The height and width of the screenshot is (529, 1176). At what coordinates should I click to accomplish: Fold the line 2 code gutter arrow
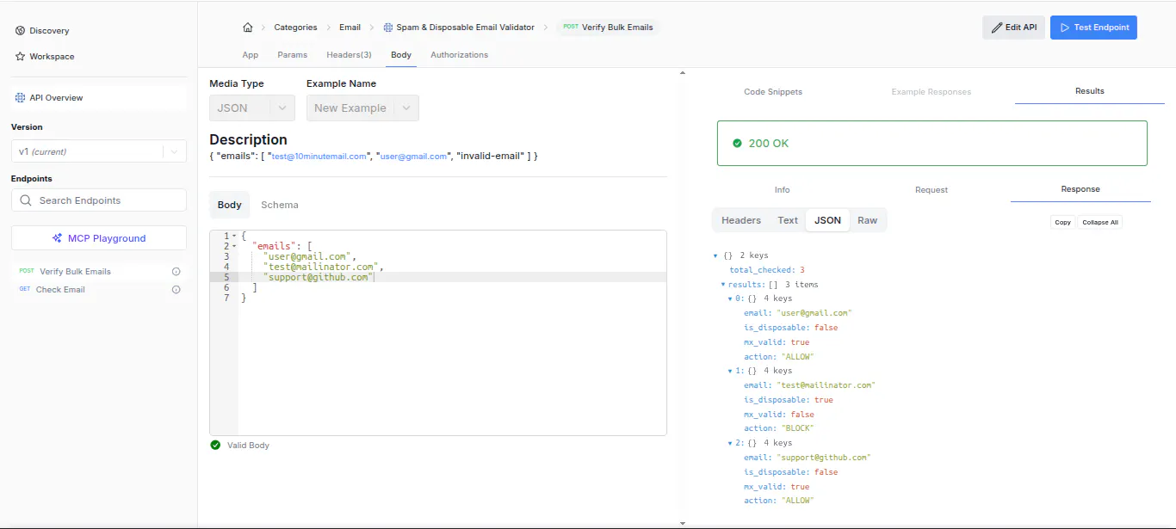tap(234, 246)
